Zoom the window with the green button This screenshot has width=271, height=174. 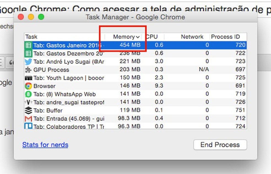41,17
